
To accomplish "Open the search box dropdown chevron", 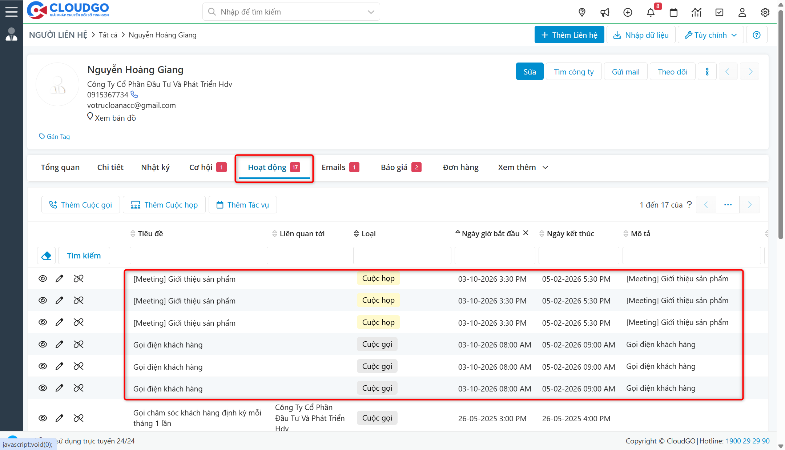I will 371,12.
